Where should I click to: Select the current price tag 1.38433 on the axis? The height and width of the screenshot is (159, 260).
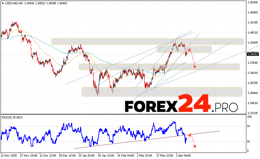pyautogui.click(x=253, y=54)
